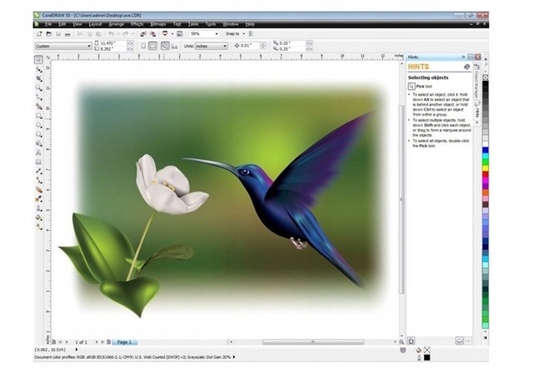
Task: Select the Fill tool
Action: point(39,217)
